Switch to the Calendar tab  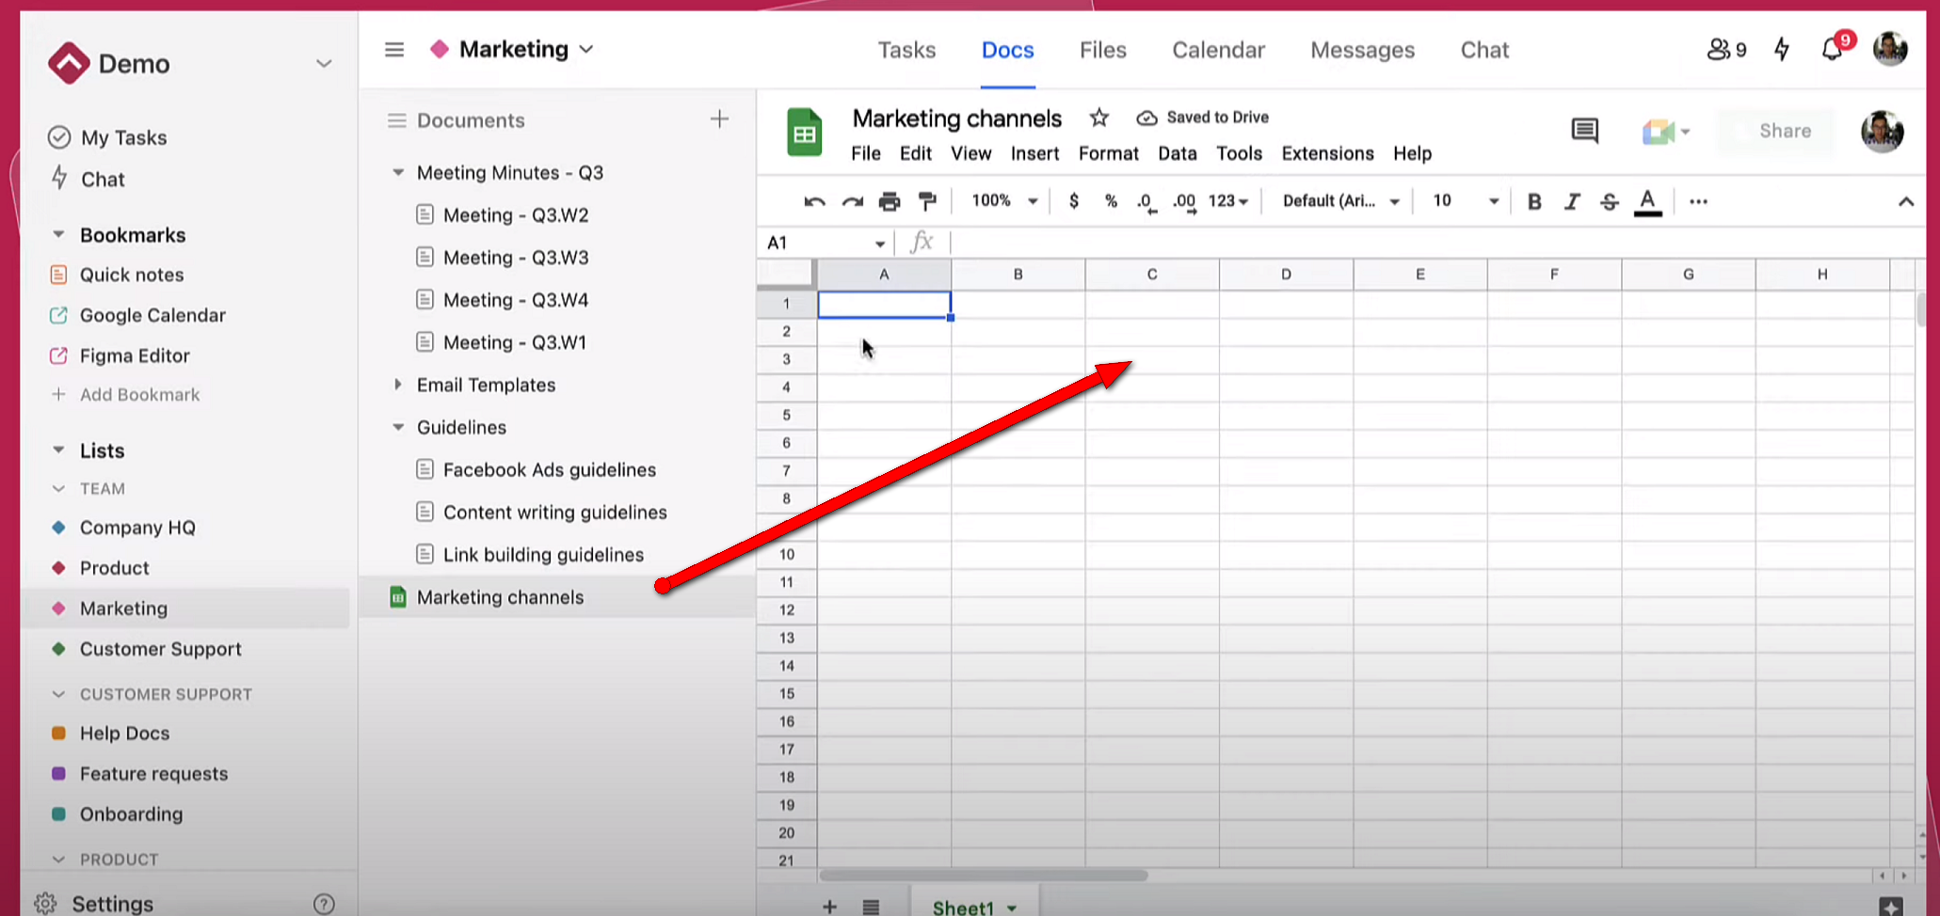(1218, 50)
